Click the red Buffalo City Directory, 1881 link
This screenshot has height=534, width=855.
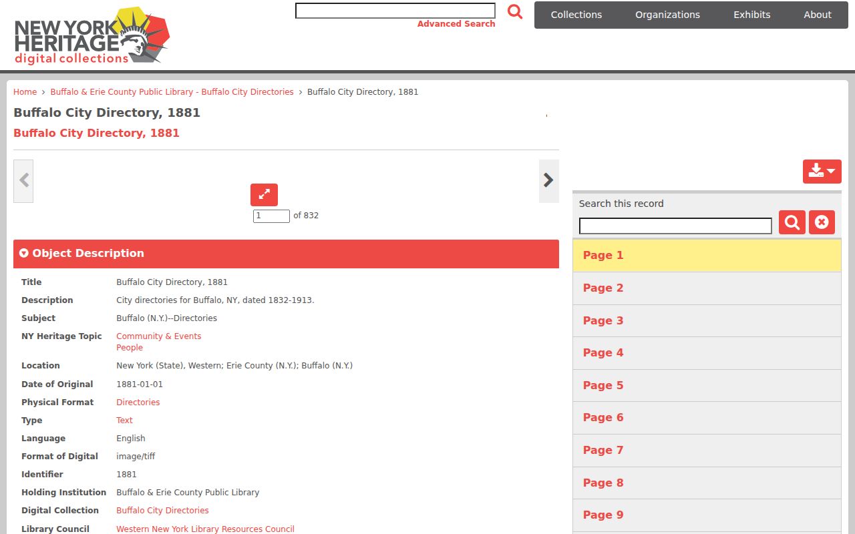tap(96, 133)
